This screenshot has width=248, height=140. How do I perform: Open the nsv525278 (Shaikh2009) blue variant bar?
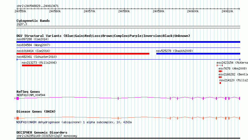click(x=198, y=54)
